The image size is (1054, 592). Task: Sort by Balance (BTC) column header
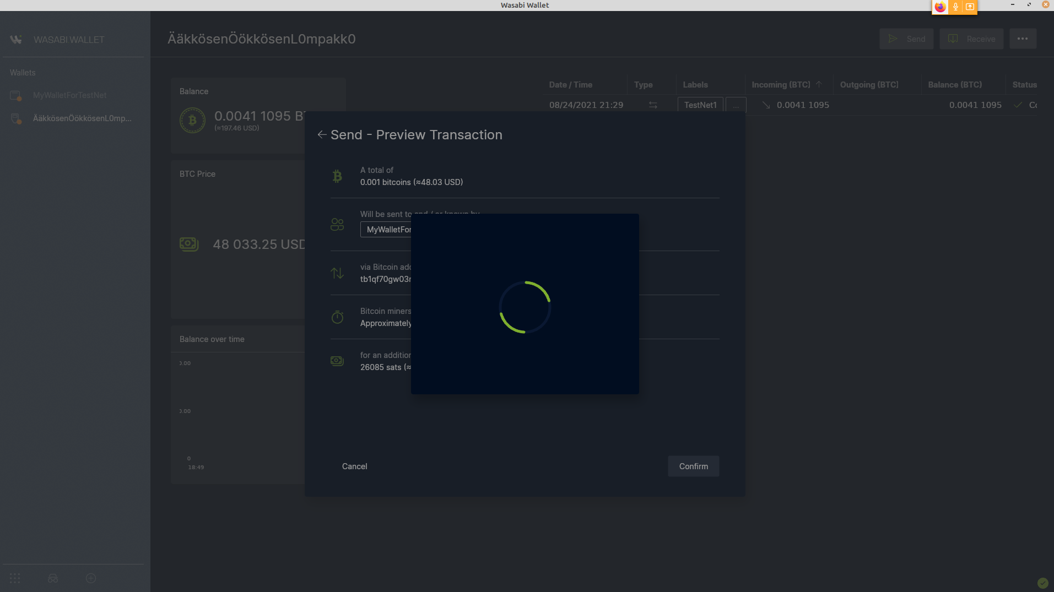click(955, 85)
